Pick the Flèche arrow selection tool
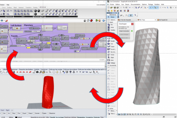The image size is (177, 118). coord(111,17)
